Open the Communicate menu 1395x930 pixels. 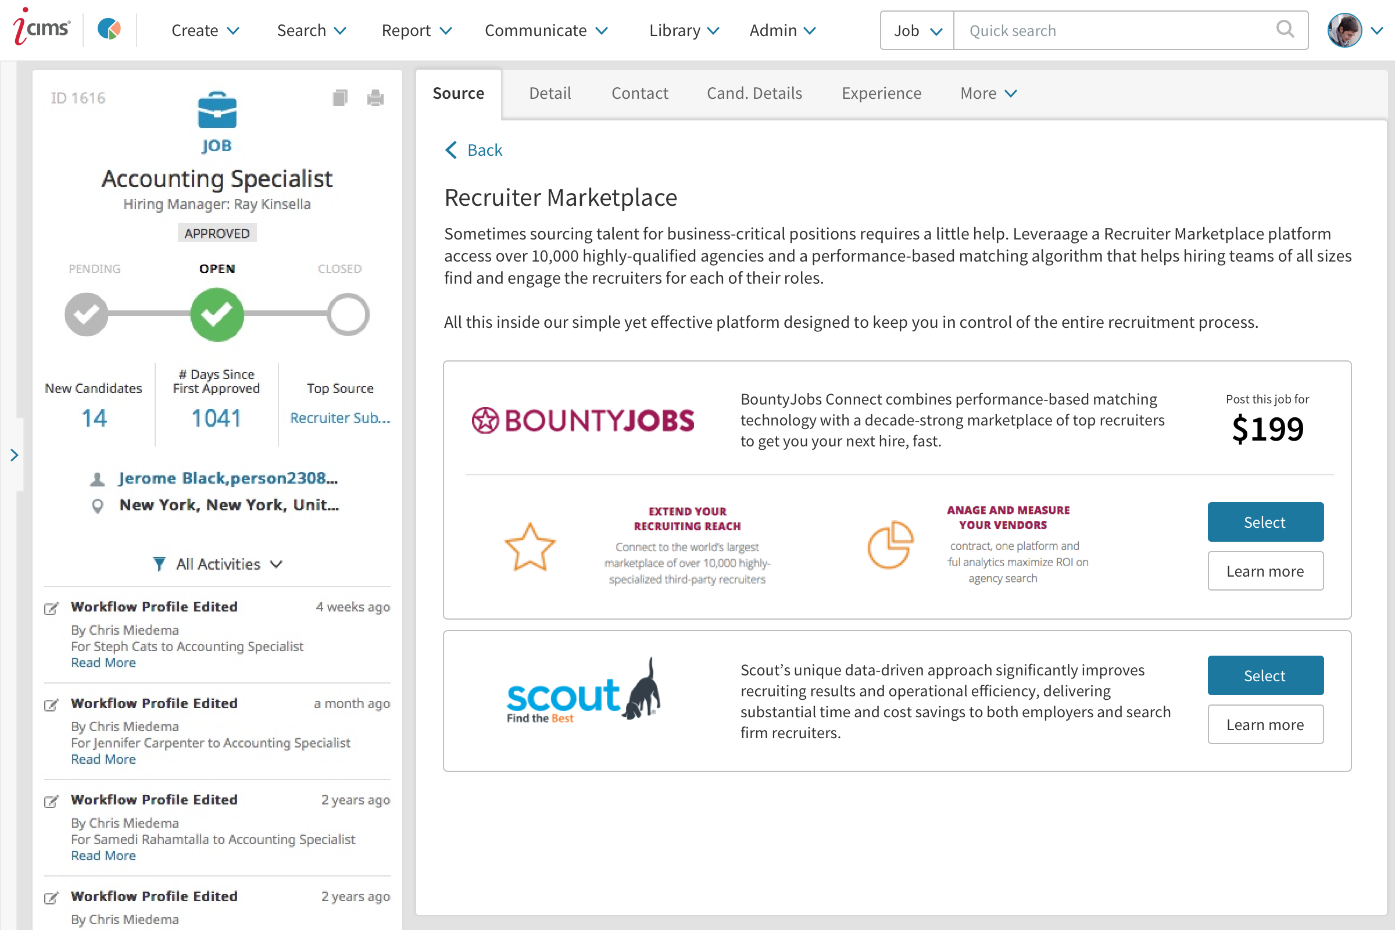pos(546,30)
